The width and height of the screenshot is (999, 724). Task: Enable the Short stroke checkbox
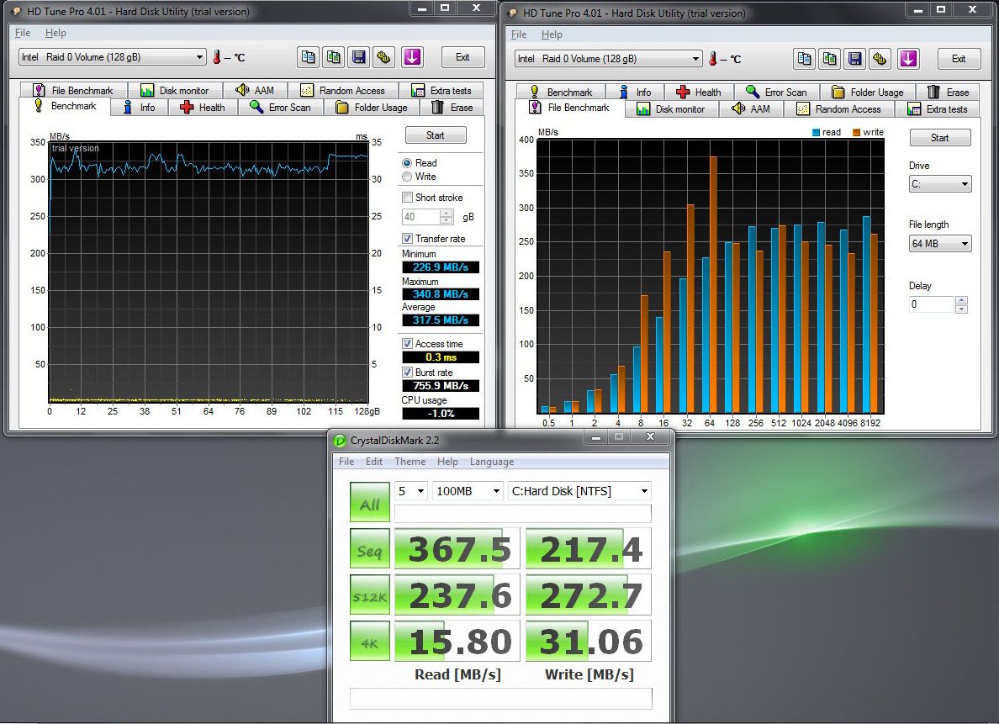(408, 198)
